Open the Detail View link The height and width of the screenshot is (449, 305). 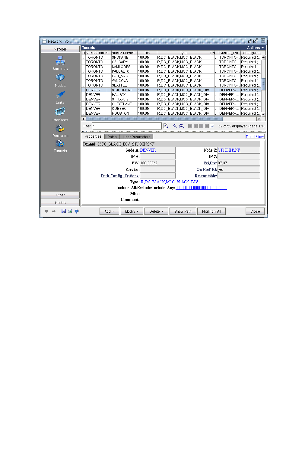point(255,136)
